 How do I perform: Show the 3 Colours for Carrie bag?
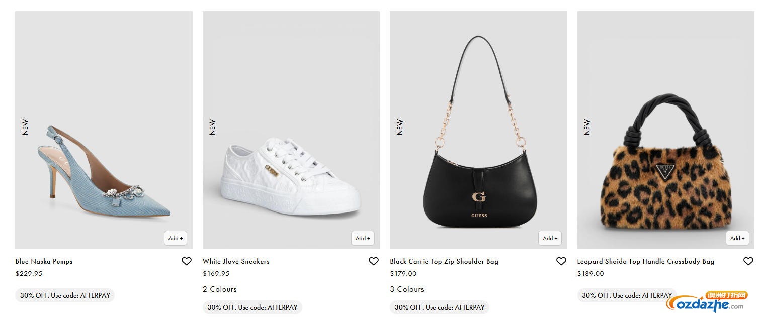tap(407, 289)
